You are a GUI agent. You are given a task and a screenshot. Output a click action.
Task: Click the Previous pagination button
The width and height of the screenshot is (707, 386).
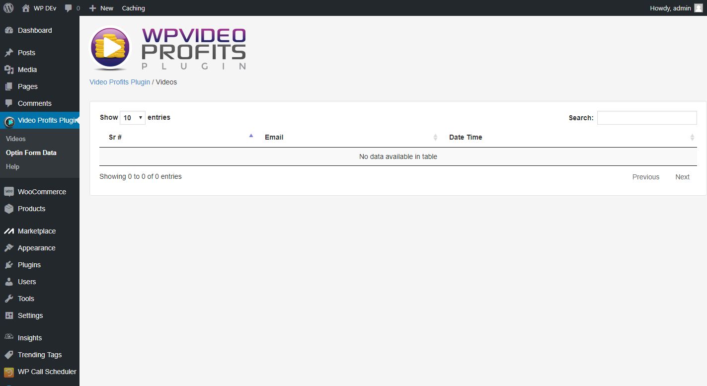pyautogui.click(x=646, y=177)
